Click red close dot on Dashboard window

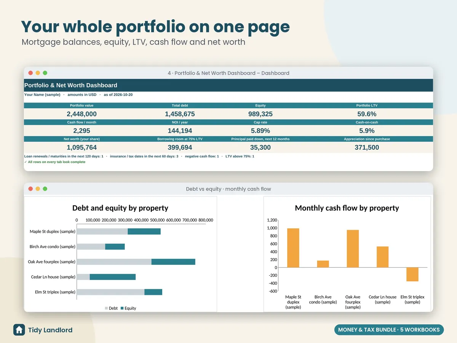[x=30, y=73]
